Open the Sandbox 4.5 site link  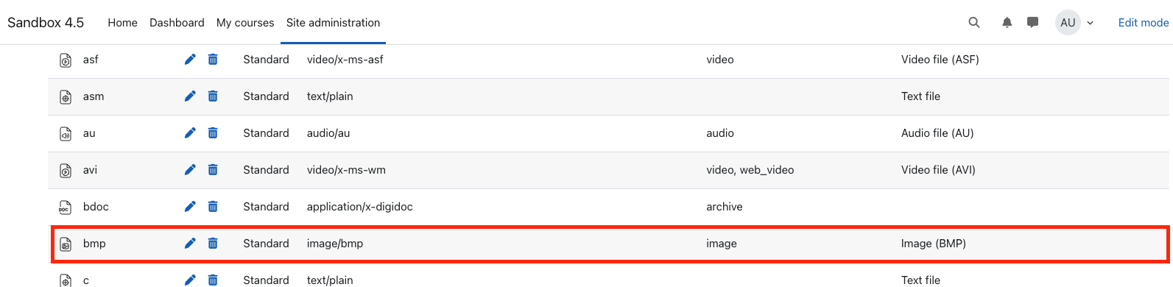click(x=46, y=23)
